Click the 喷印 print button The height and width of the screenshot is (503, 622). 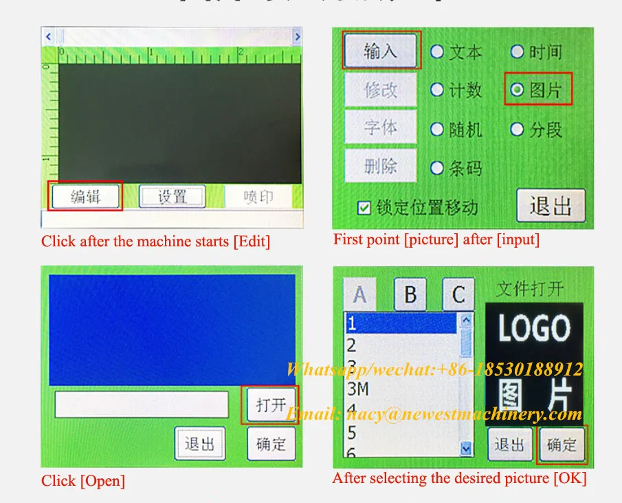pos(258,197)
